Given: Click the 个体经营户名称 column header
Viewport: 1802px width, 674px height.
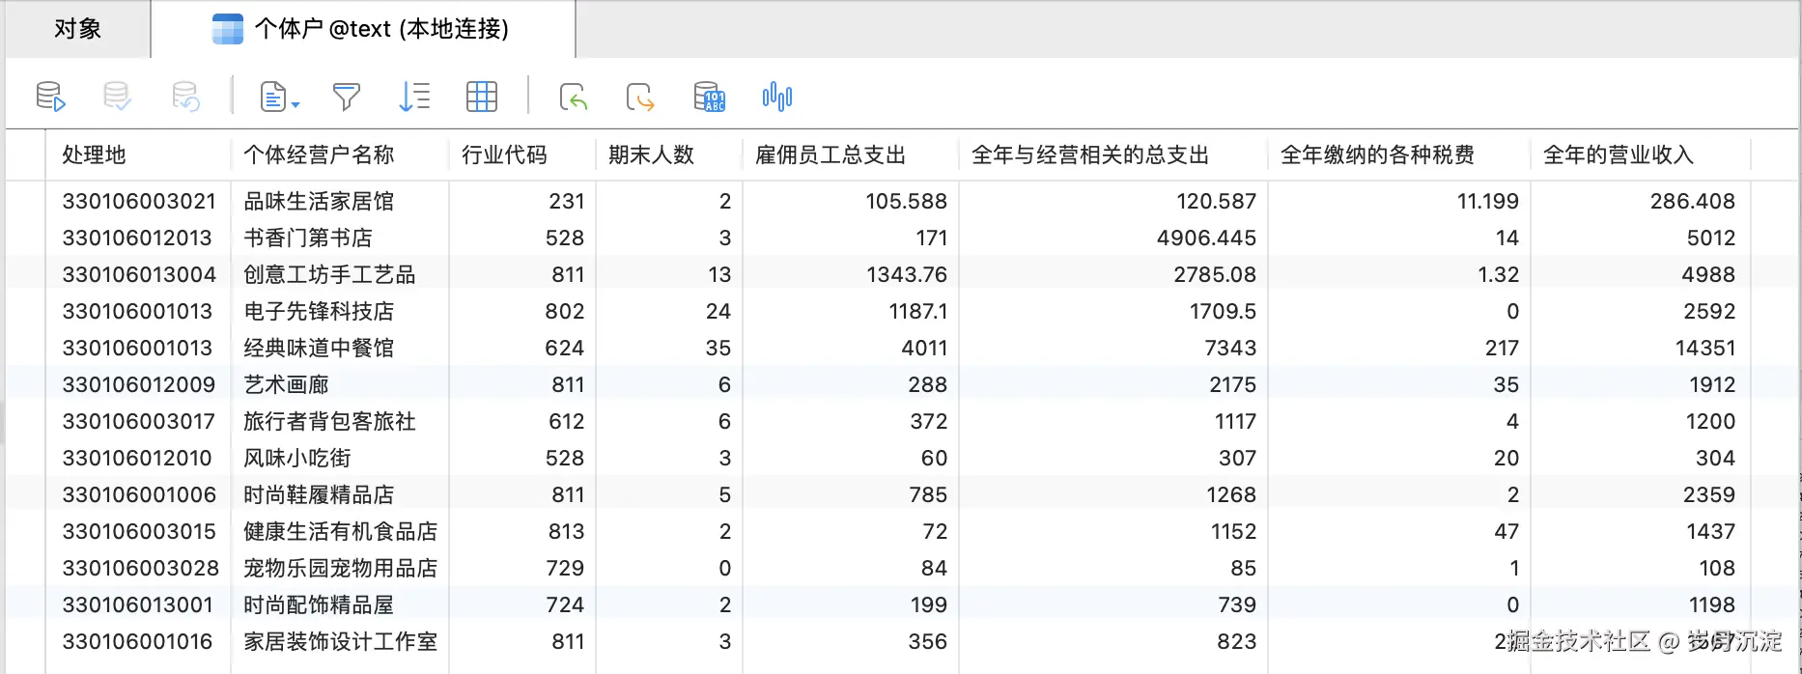Looking at the screenshot, I should (x=319, y=154).
